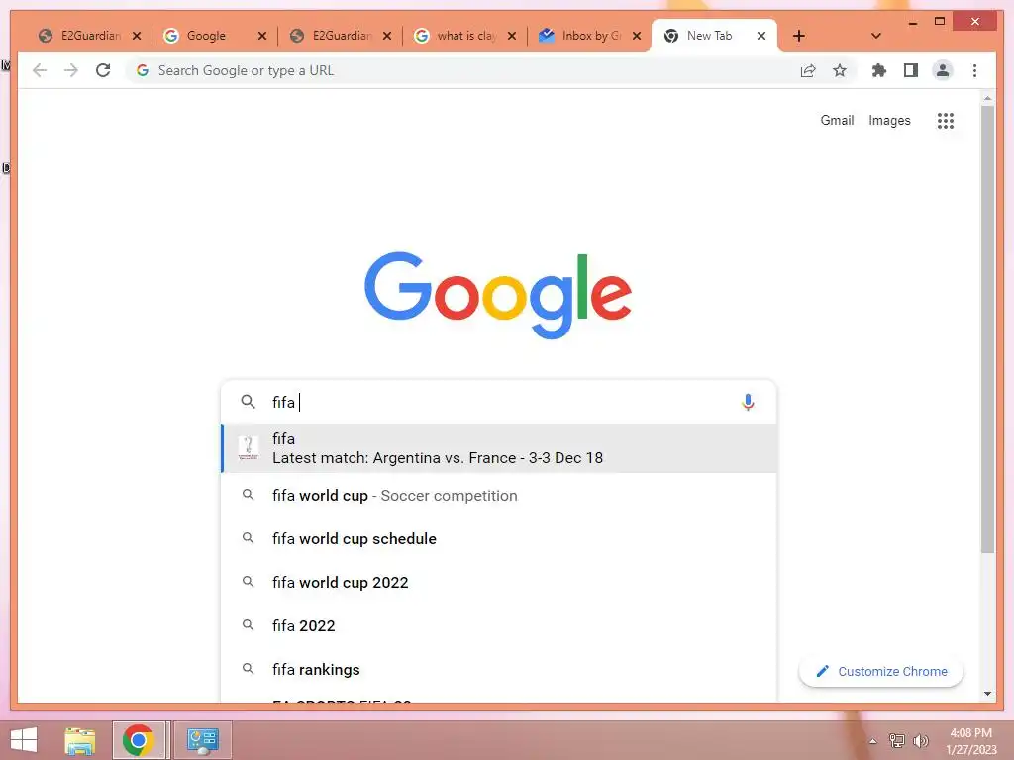Open Chrome's three-dot menu

point(974,70)
